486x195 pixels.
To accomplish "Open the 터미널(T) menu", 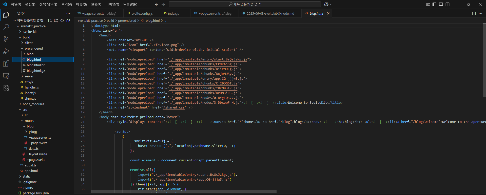I will [112, 4].
